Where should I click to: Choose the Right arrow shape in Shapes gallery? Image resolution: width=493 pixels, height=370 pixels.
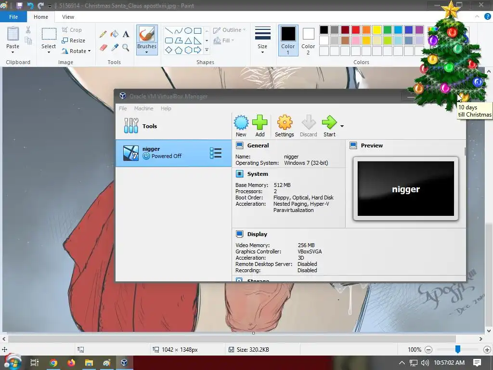197,50
